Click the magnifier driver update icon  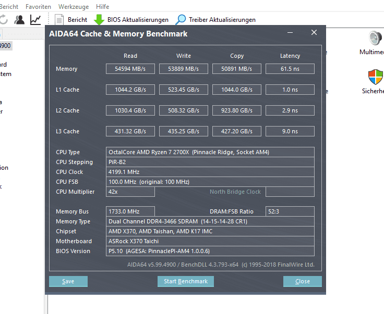click(181, 20)
